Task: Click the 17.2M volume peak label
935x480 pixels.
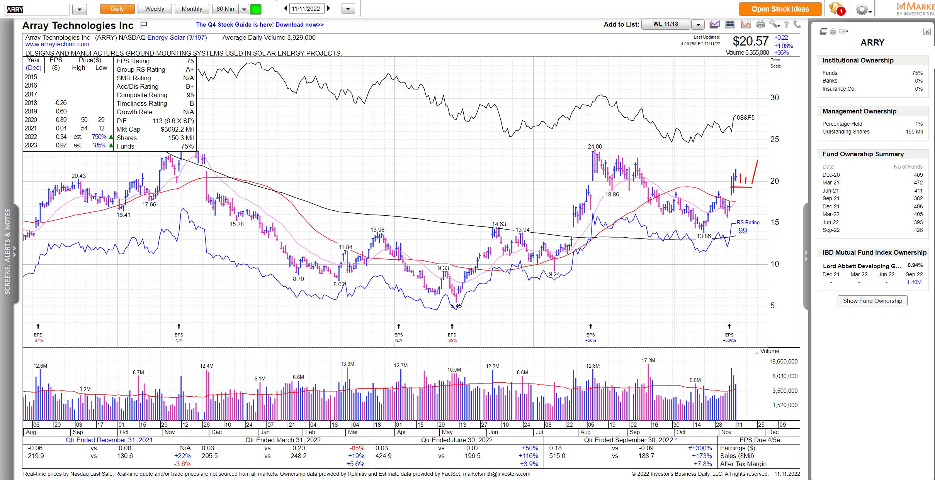Action: tap(648, 361)
